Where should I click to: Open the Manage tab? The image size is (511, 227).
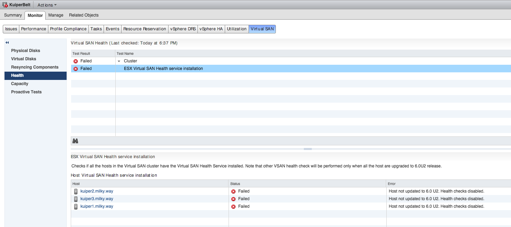56,15
